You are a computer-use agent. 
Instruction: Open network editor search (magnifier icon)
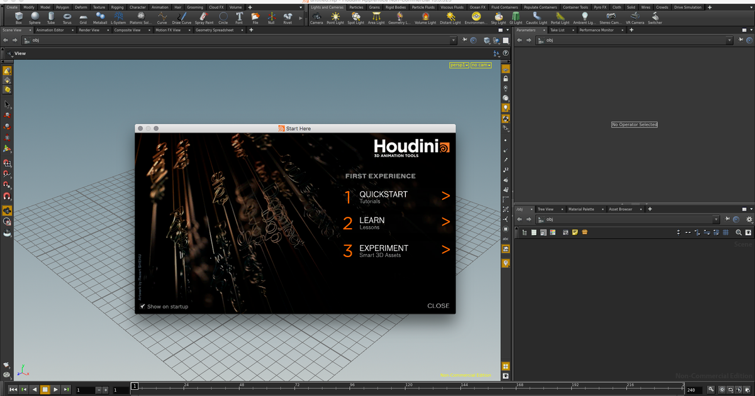739,232
